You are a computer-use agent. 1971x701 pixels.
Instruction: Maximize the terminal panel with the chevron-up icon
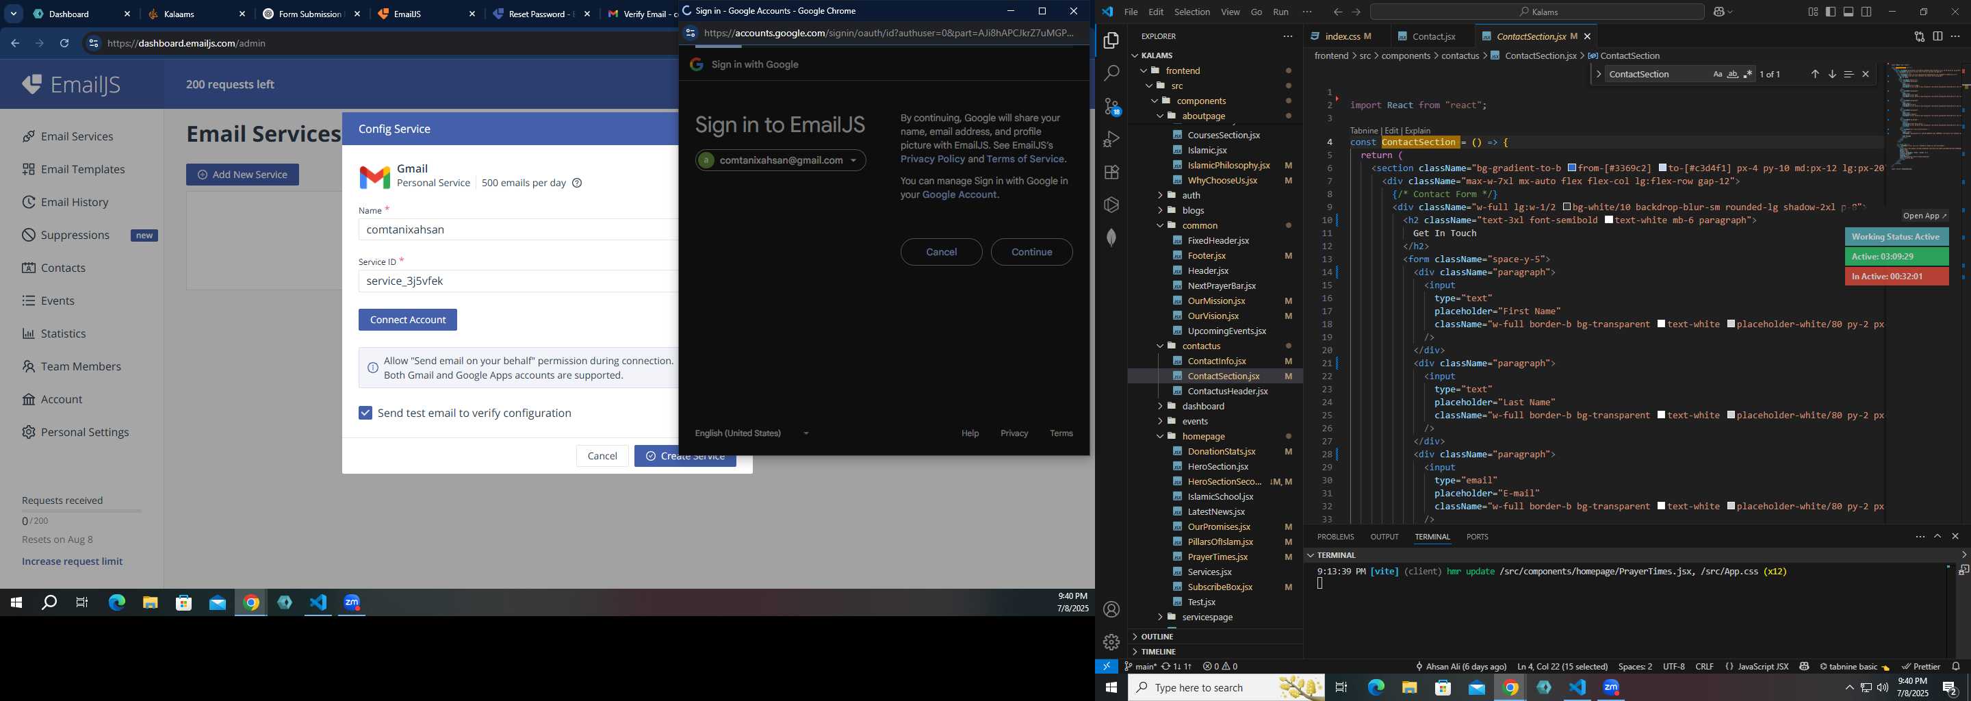1937,537
